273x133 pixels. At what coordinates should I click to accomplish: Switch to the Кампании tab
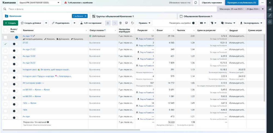[46, 16]
